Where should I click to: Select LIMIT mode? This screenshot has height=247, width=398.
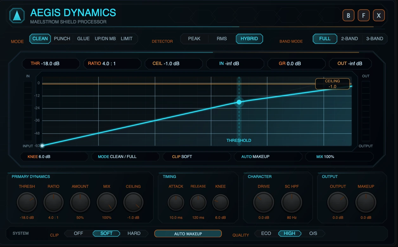click(x=127, y=39)
